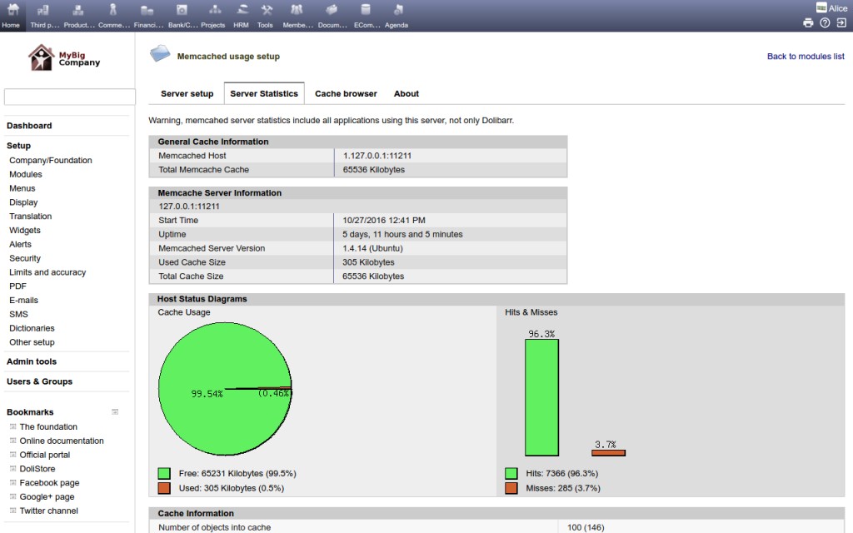853x533 pixels.
Task: Click Alice's avatar in the top bar
Action: click(820, 7)
